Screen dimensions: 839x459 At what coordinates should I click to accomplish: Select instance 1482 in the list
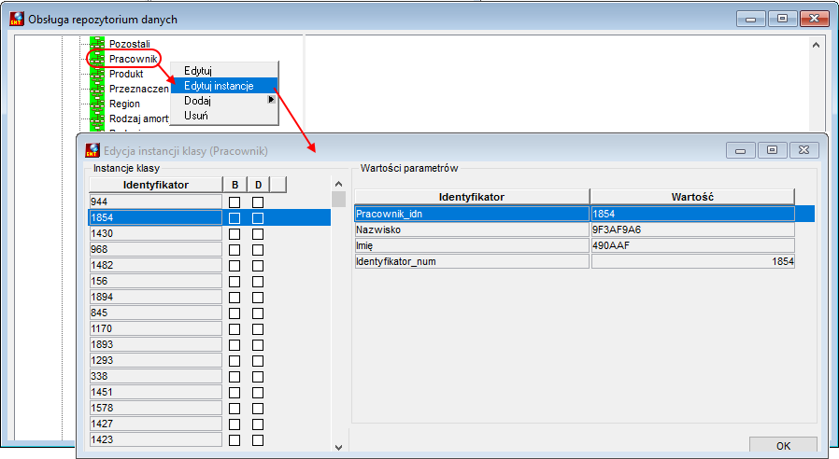pyautogui.click(x=155, y=265)
